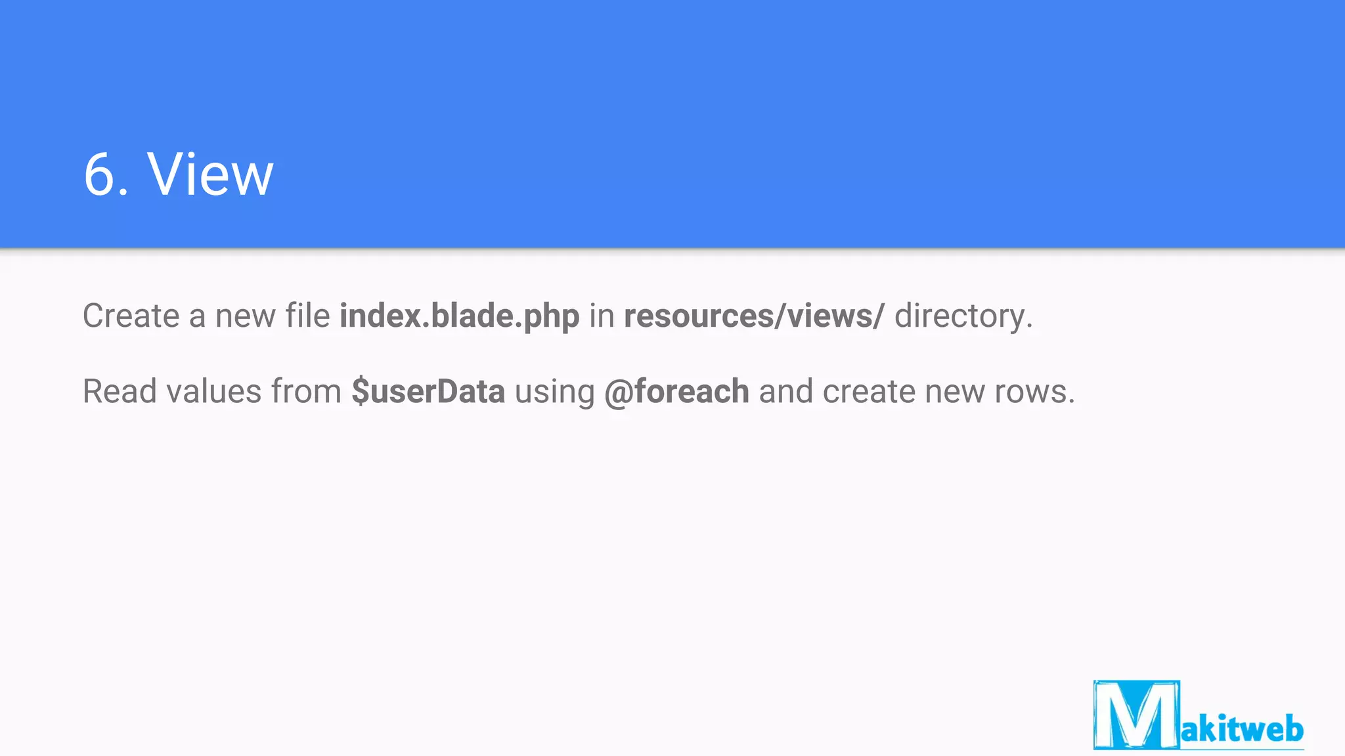1345x756 pixels.
Task: Click the word 'in' before resources/views/
Action: (x=602, y=316)
